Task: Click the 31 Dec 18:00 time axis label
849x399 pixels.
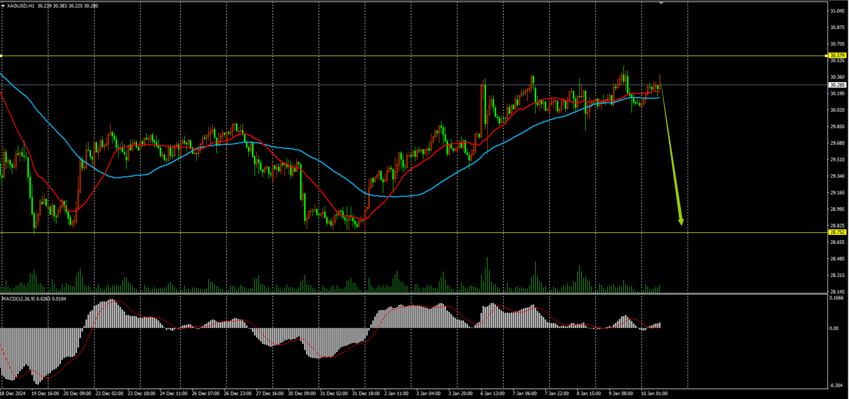Action: pos(366,394)
